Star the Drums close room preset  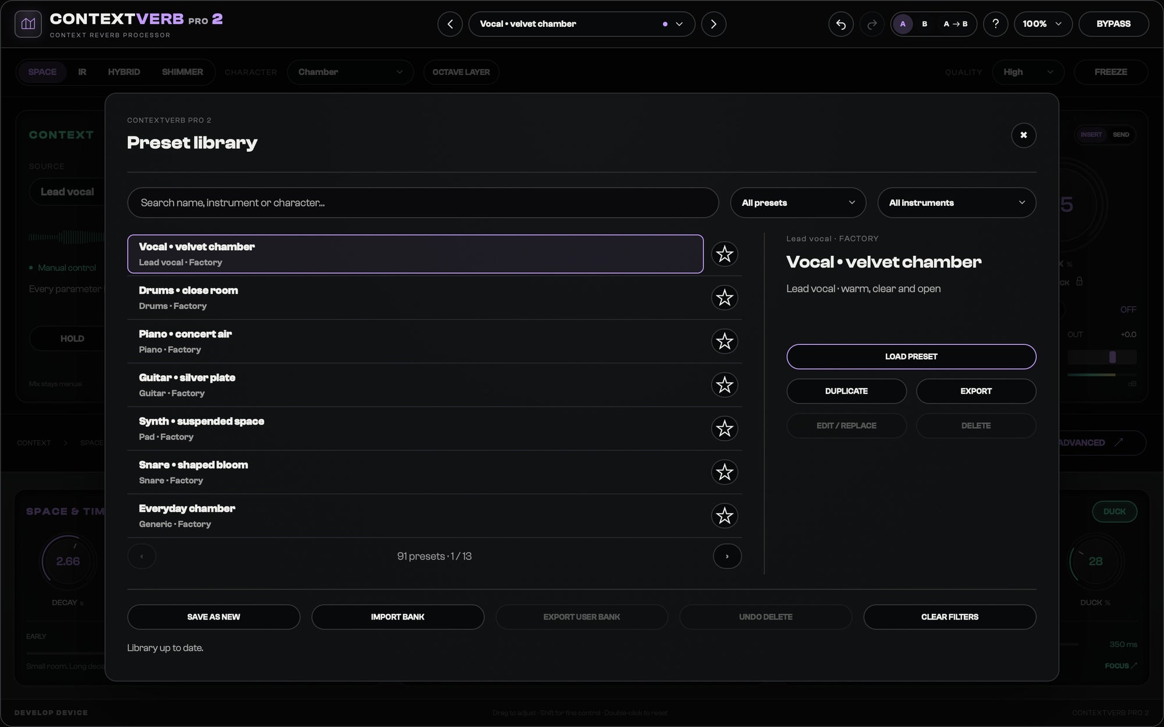(x=725, y=298)
